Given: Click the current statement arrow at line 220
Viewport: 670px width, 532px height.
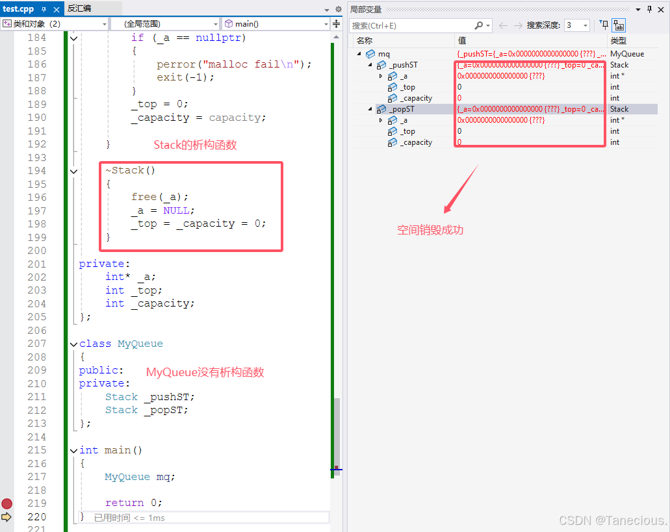Looking at the screenshot, I should [6, 516].
